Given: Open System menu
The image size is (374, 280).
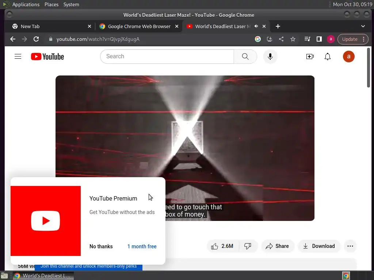Looking at the screenshot, I should (71, 4).
